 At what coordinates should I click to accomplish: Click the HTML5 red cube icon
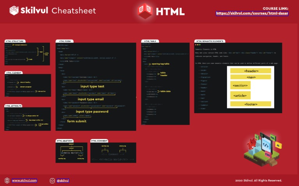[x=145, y=11]
